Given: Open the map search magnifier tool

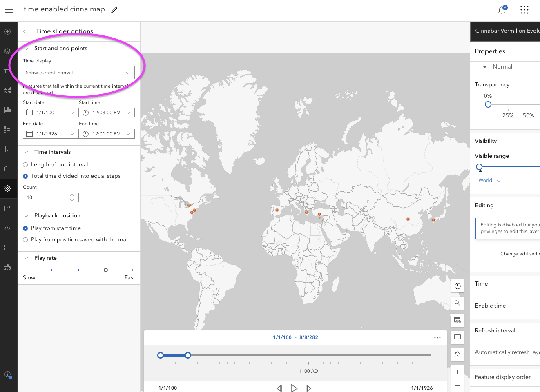Looking at the screenshot, I should click(x=457, y=303).
